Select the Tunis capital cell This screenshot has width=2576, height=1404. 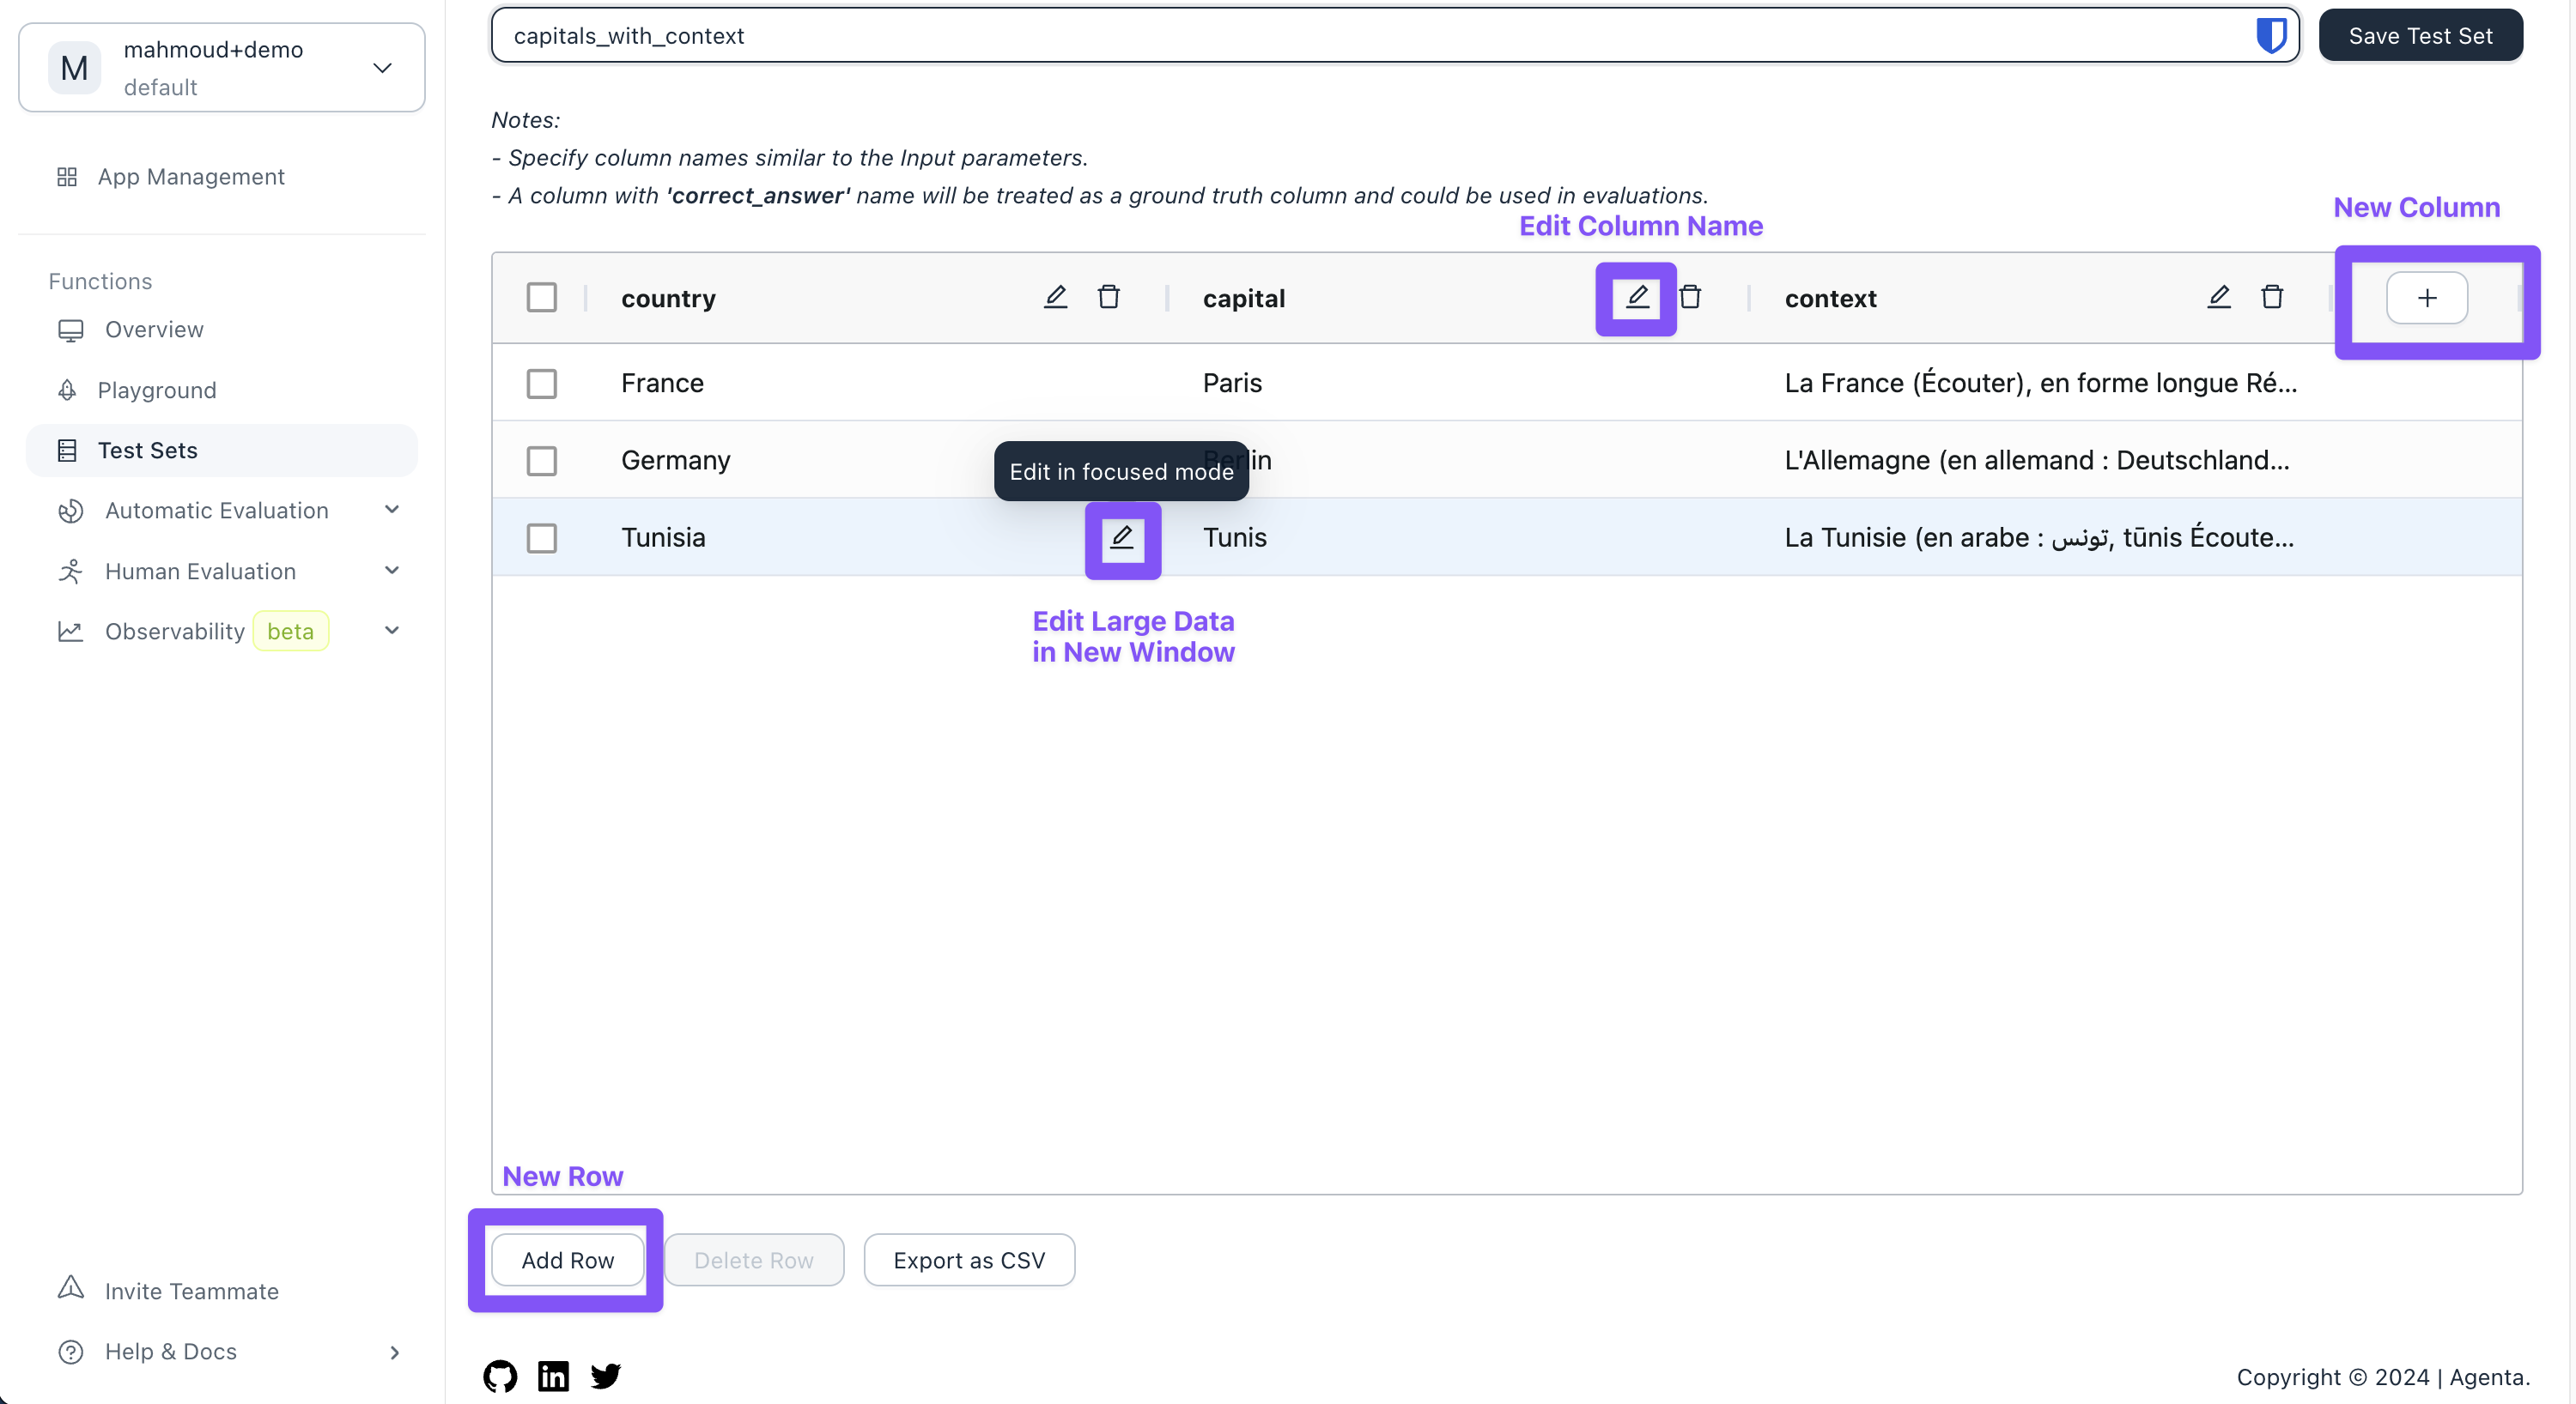tap(1458, 537)
